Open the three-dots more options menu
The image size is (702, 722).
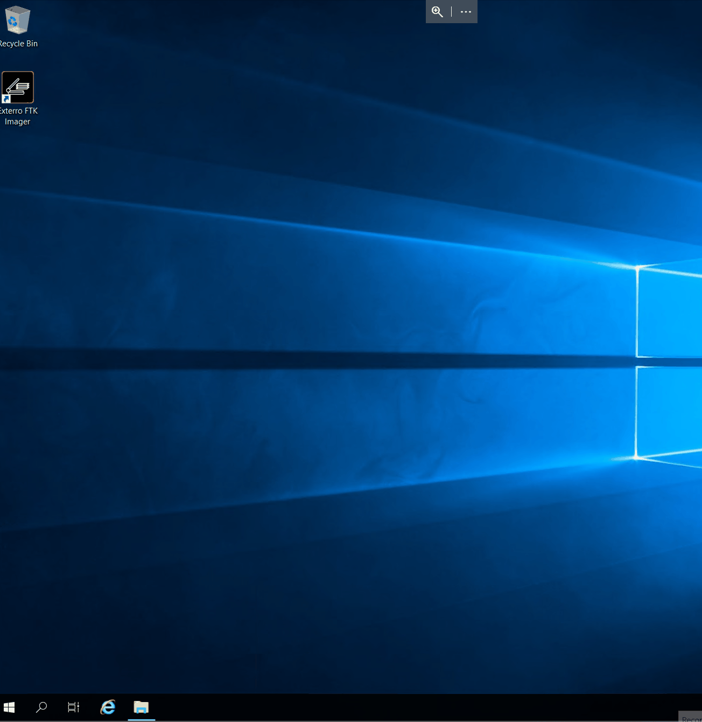coord(466,12)
